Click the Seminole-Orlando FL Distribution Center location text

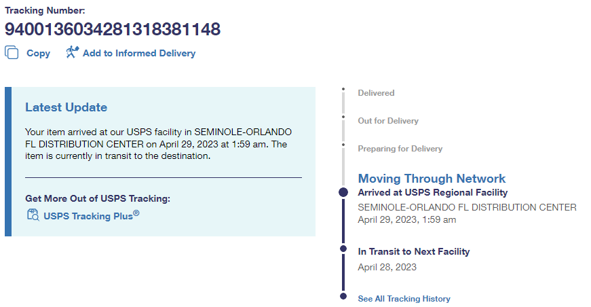tap(467, 207)
